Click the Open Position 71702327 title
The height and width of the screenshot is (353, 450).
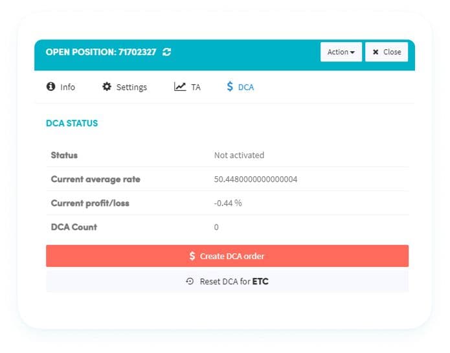(101, 52)
